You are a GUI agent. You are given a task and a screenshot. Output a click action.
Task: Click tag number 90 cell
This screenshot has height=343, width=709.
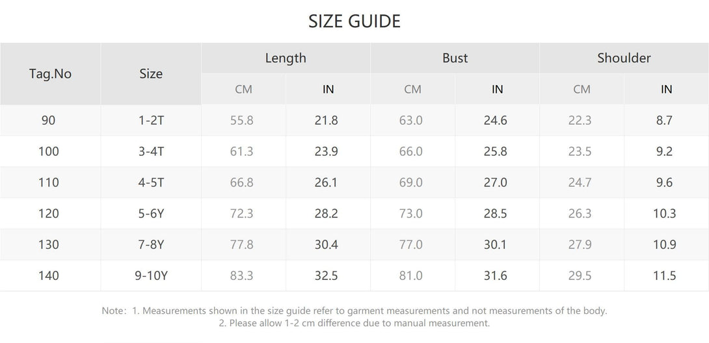(x=50, y=120)
